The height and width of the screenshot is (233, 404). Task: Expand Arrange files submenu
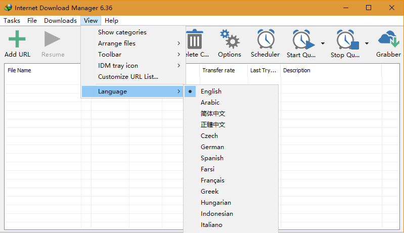(133, 43)
